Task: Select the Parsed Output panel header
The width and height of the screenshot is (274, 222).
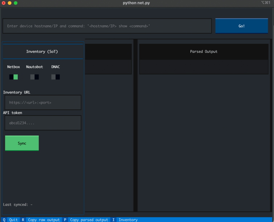Action: click(x=204, y=52)
